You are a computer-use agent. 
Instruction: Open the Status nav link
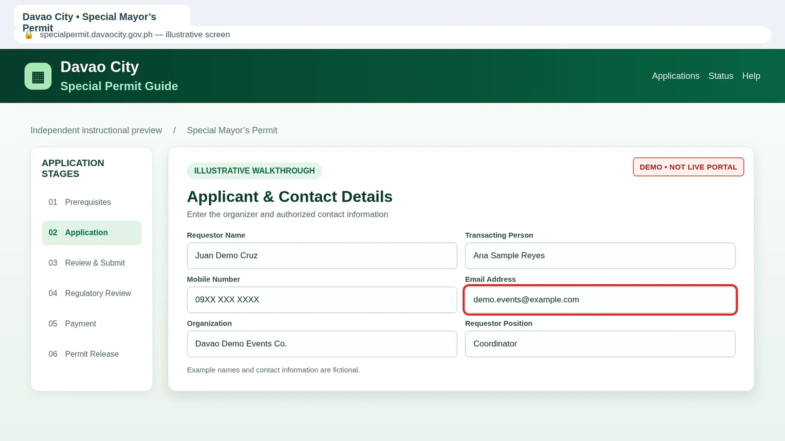[721, 76]
